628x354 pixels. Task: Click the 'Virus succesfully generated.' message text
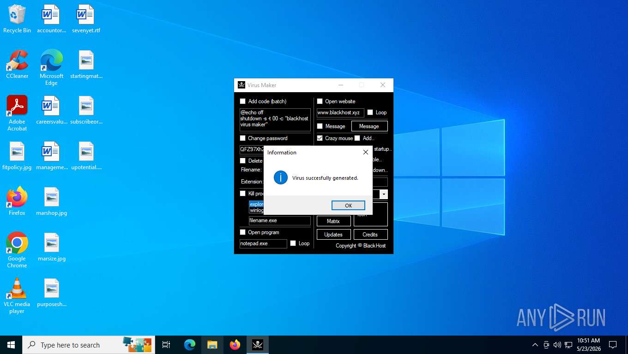325,178
